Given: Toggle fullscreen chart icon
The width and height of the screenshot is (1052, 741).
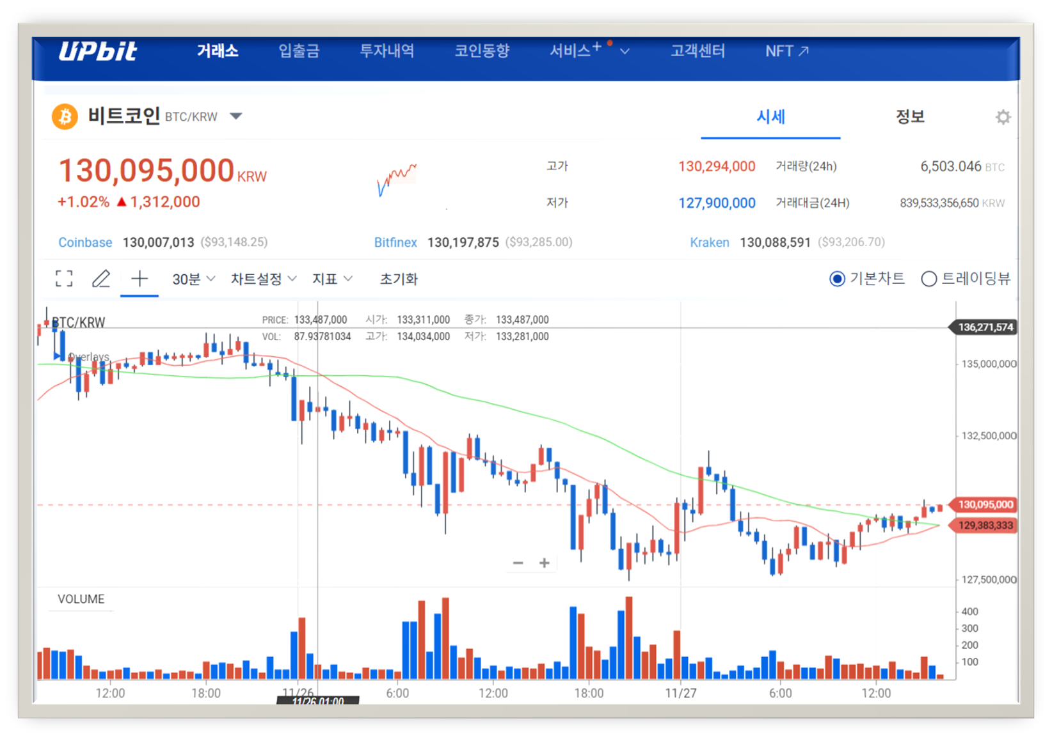Looking at the screenshot, I should point(64,279).
